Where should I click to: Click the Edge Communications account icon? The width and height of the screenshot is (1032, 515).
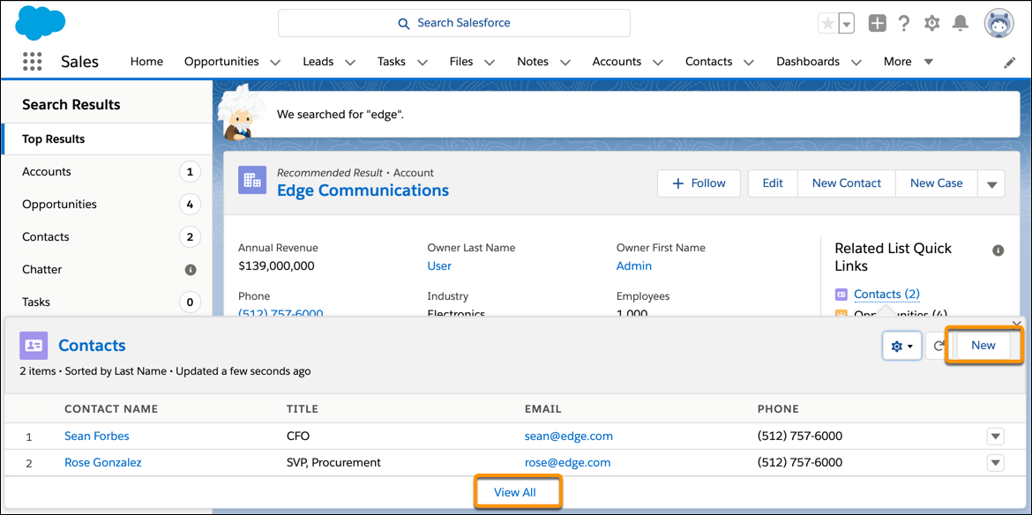click(252, 180)
